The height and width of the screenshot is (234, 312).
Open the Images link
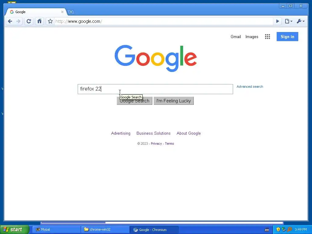pyautogui.click(x=252, y=37)
